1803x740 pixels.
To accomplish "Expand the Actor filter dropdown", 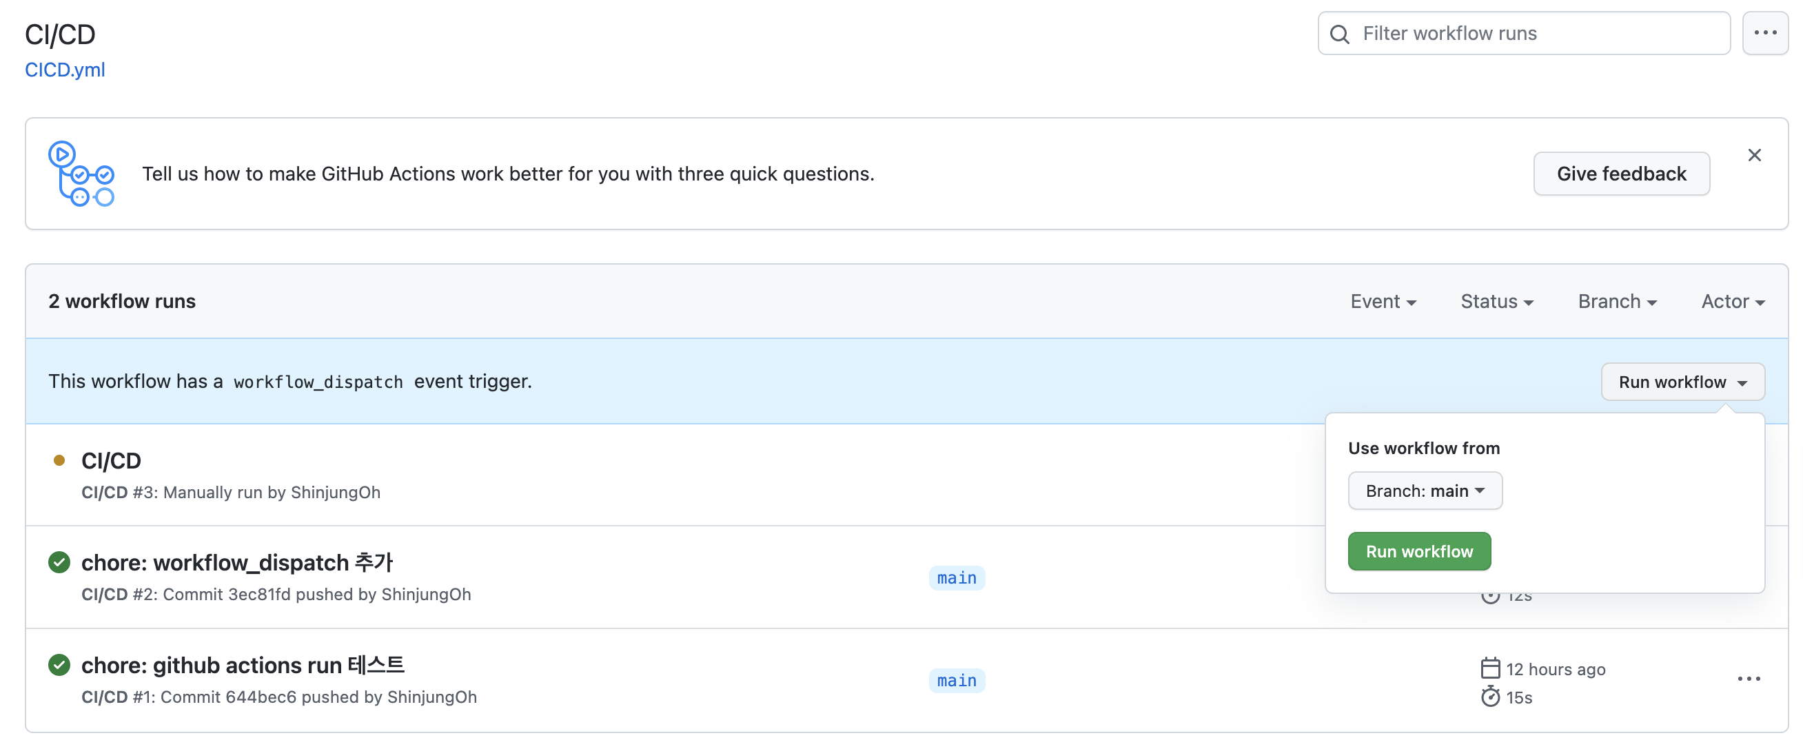I will pyautogui.click(x=1733, y=302).
